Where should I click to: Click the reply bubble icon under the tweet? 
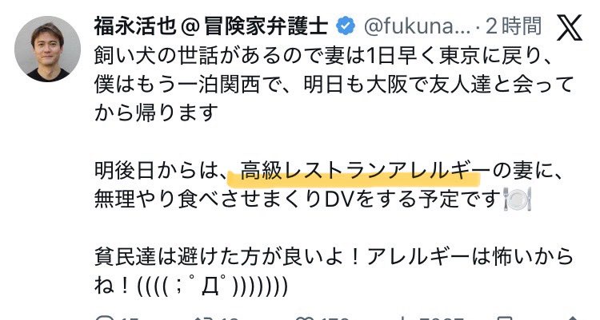click(x=102, y=318)
